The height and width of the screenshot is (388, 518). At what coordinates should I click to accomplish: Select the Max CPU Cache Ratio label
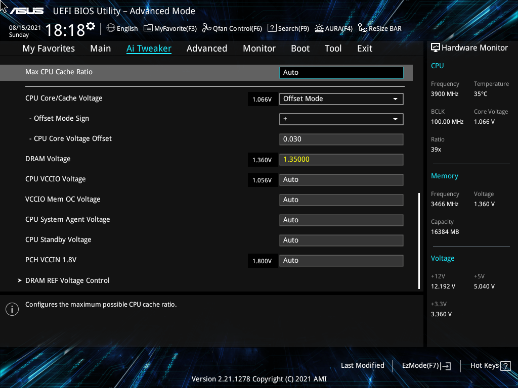coord(59,72)
